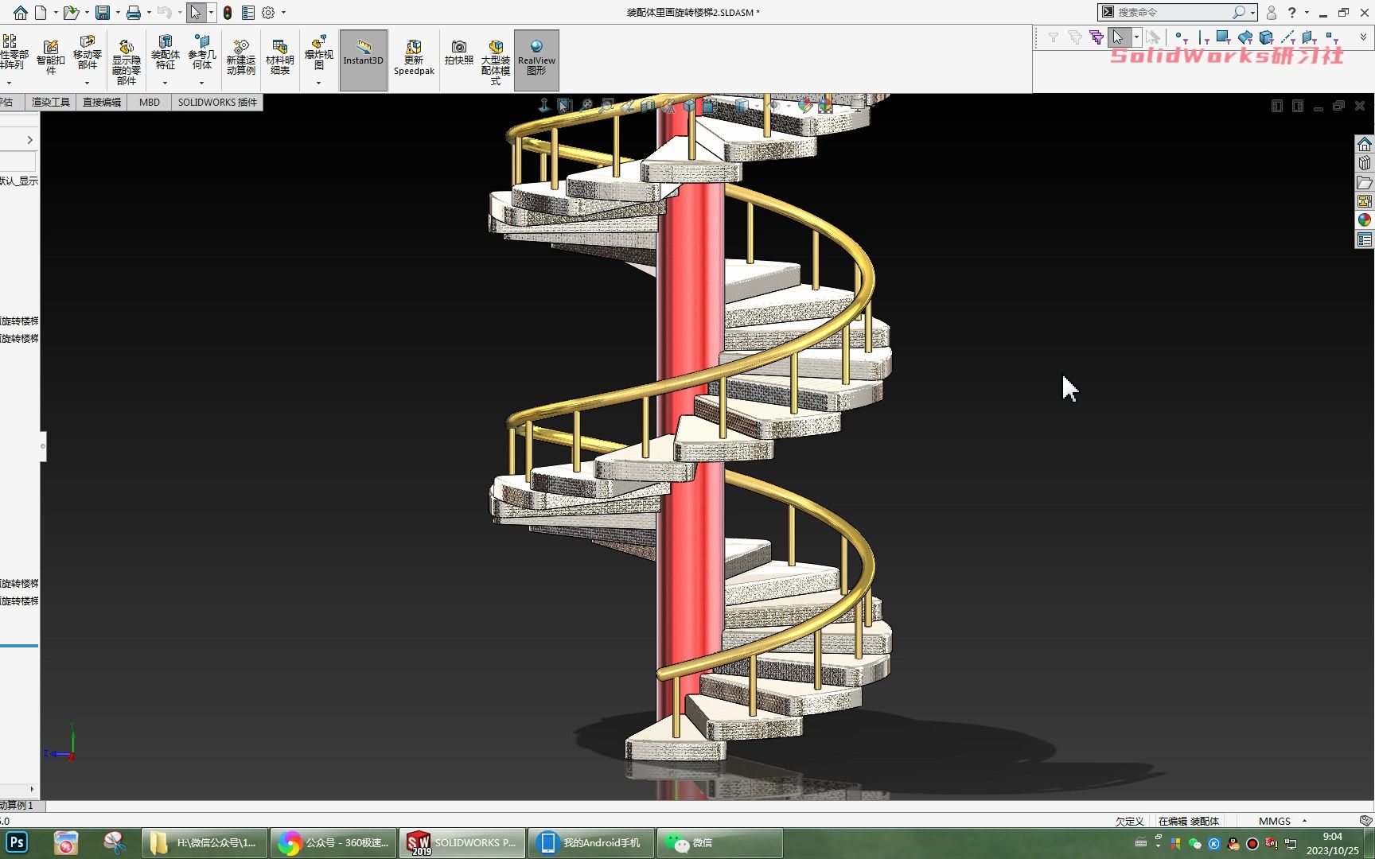Click 移动零部件 move component tool
Viewport: 1375px width, 859px height.
88,54
